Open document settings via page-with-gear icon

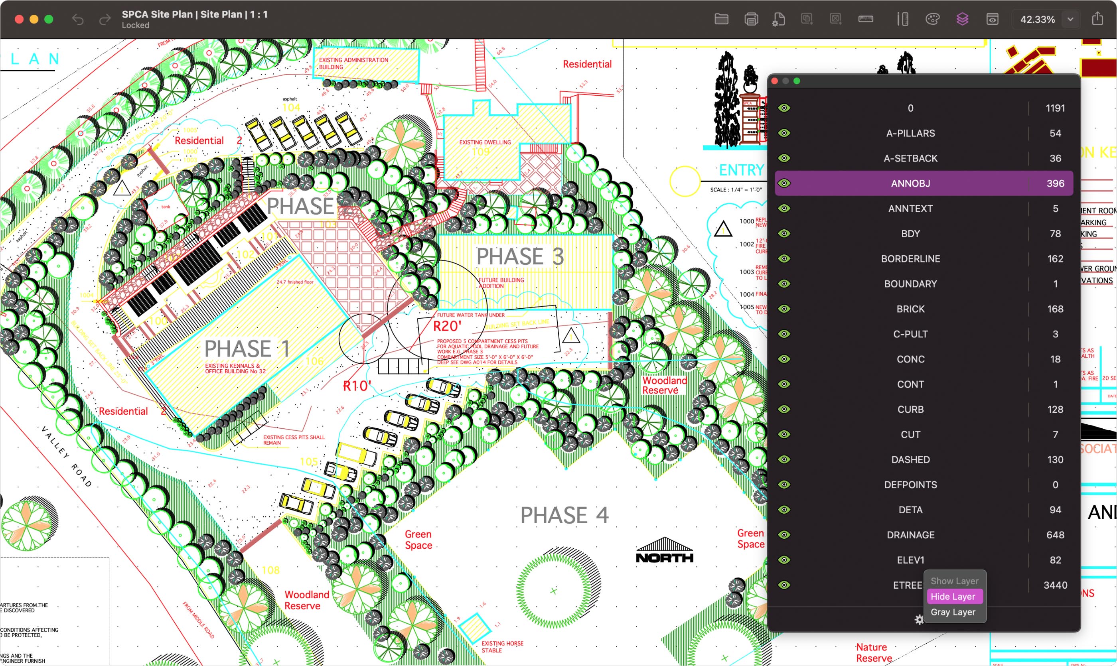(779, 19)
